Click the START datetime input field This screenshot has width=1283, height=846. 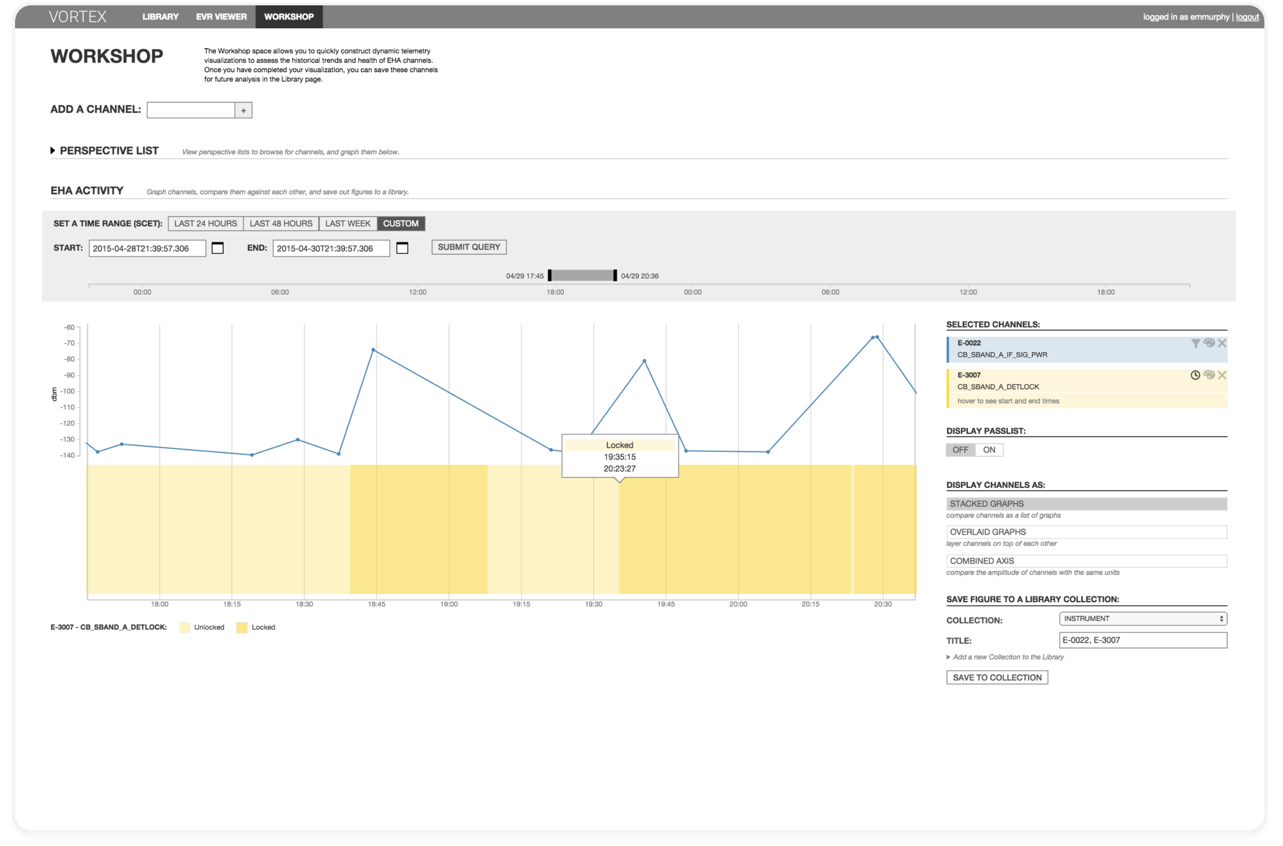click(x=147, y=248)
